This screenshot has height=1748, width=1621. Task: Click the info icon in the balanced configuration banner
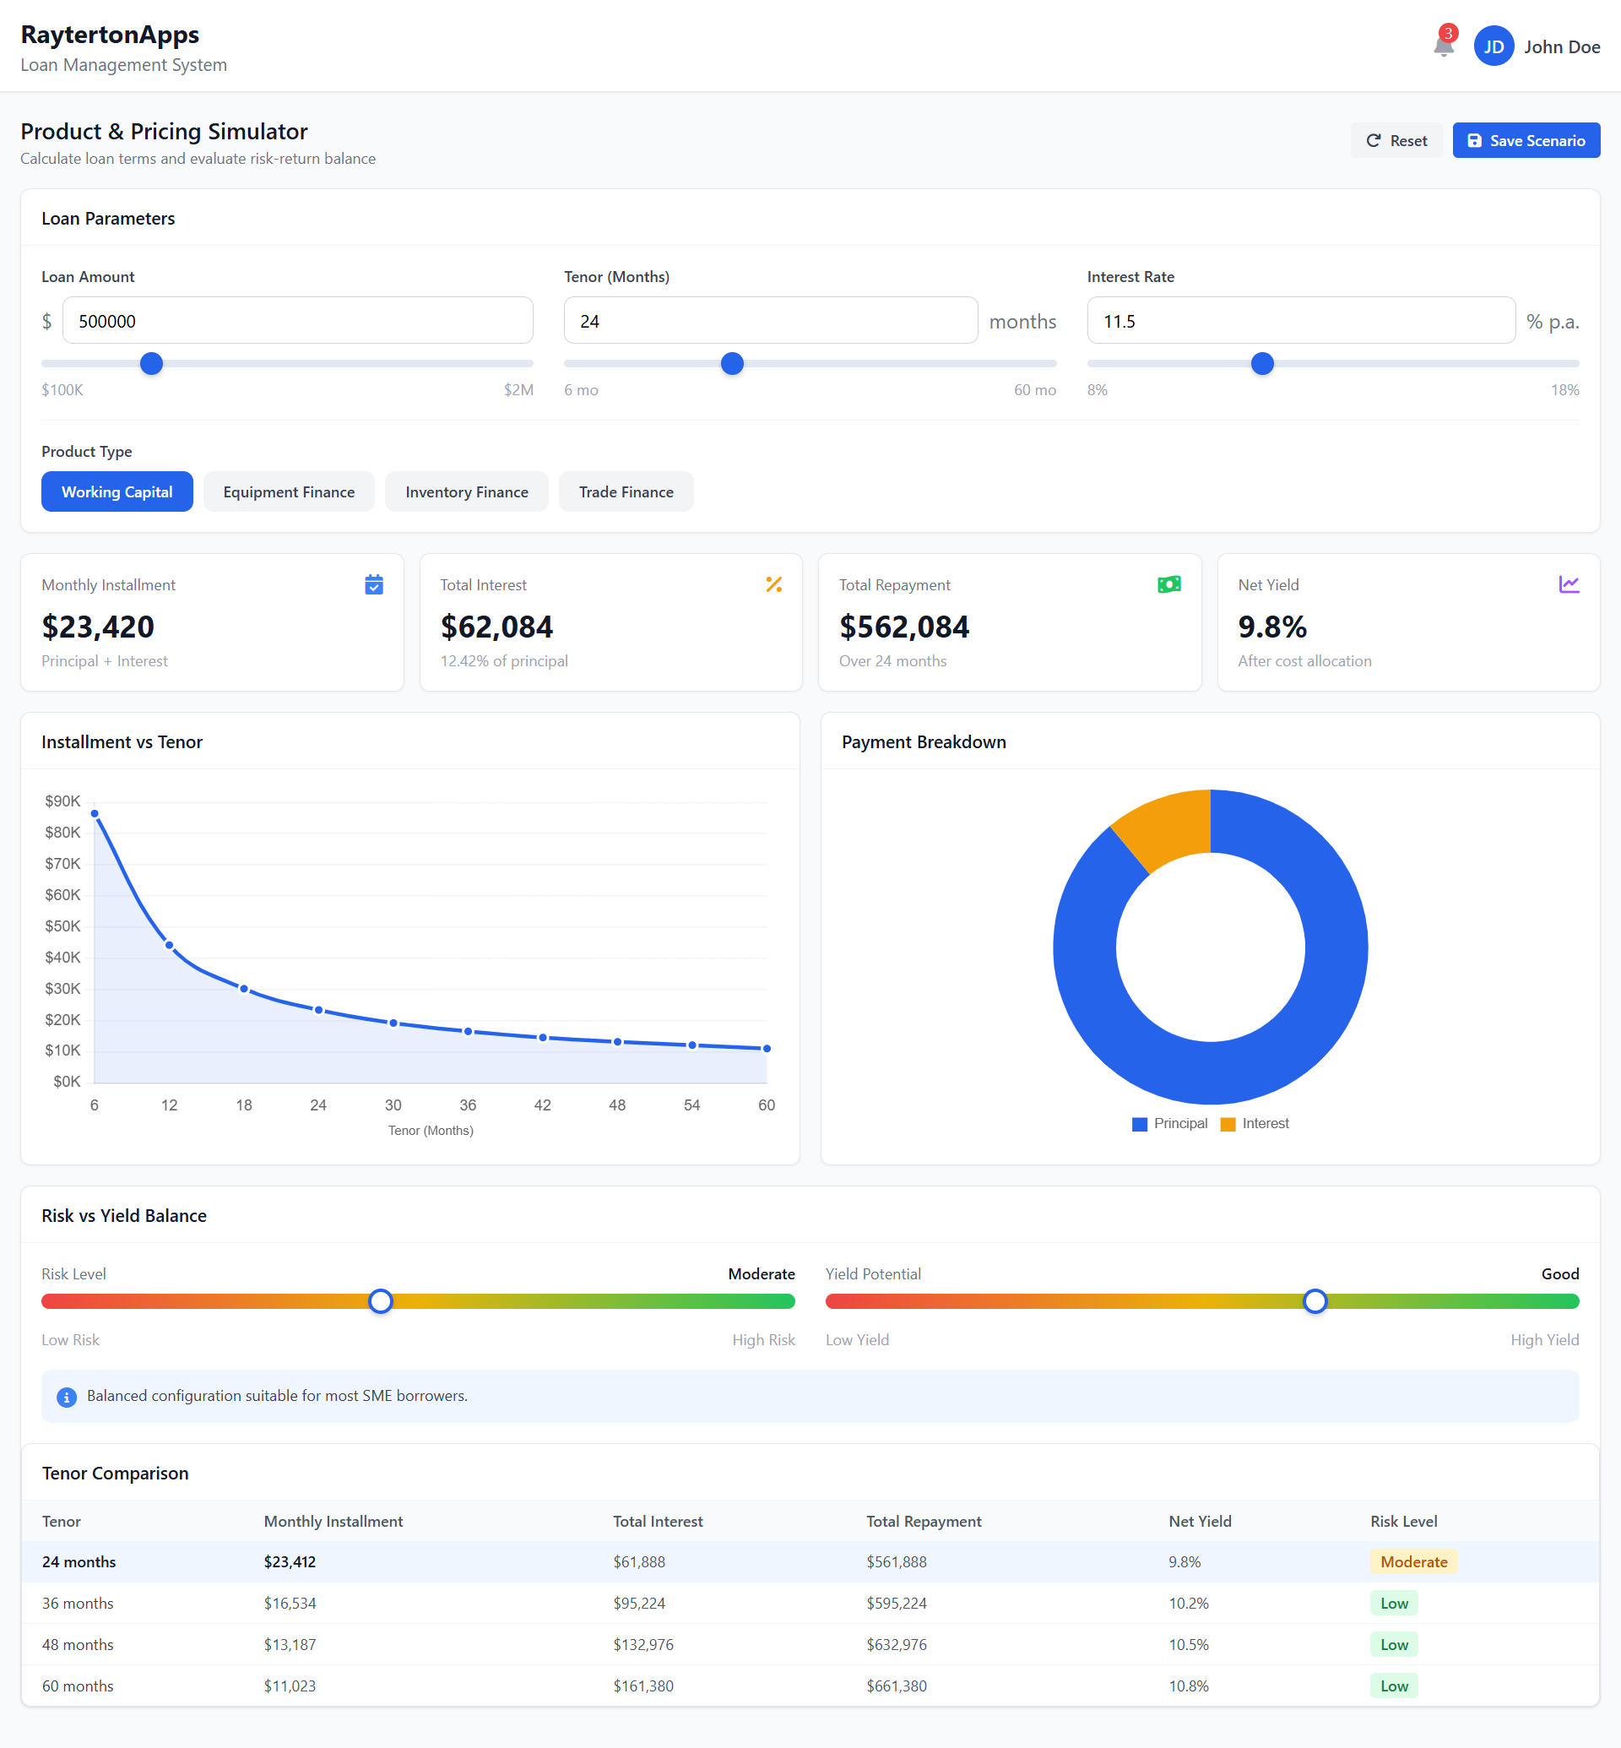point(67,1396)
